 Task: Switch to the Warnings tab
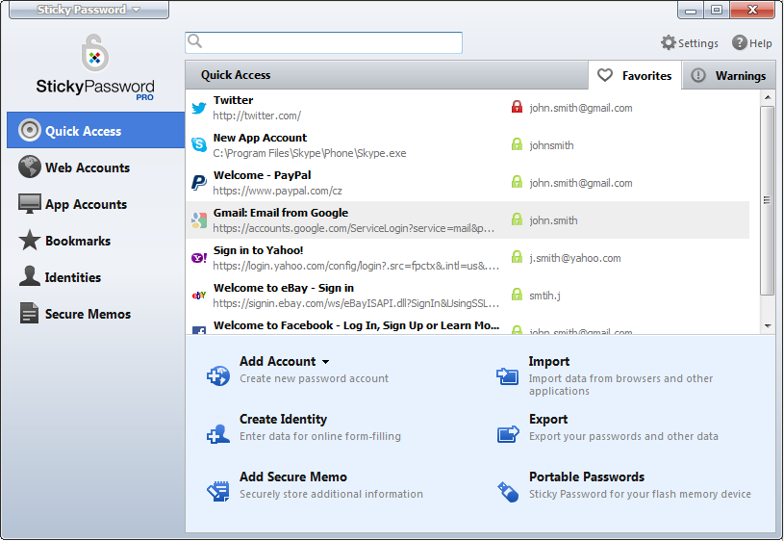[x=729, y=76]
